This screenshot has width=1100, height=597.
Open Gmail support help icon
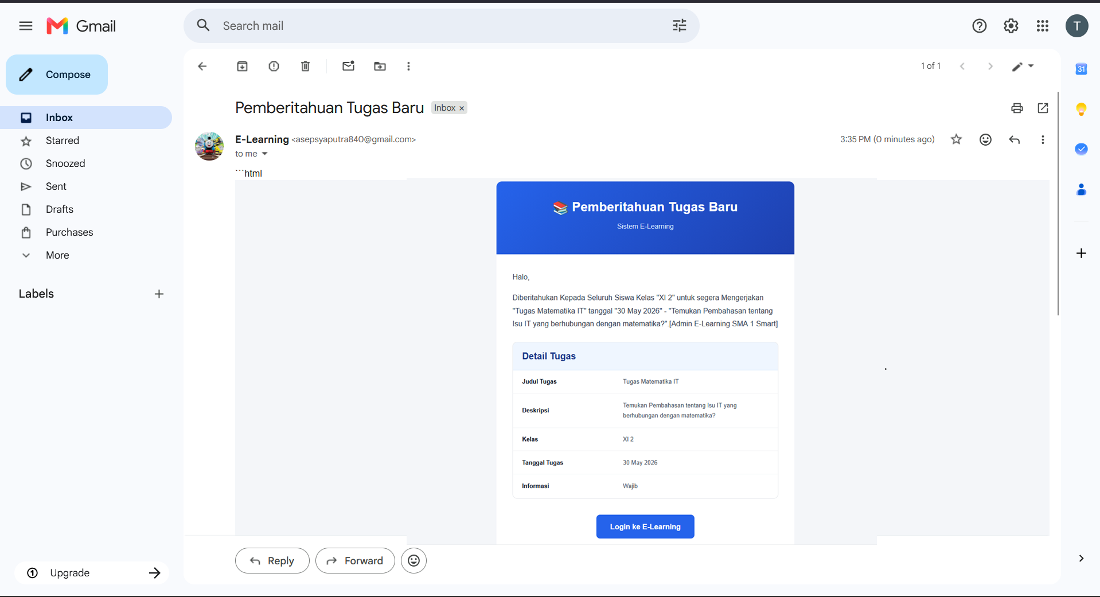tap(979, 26)
